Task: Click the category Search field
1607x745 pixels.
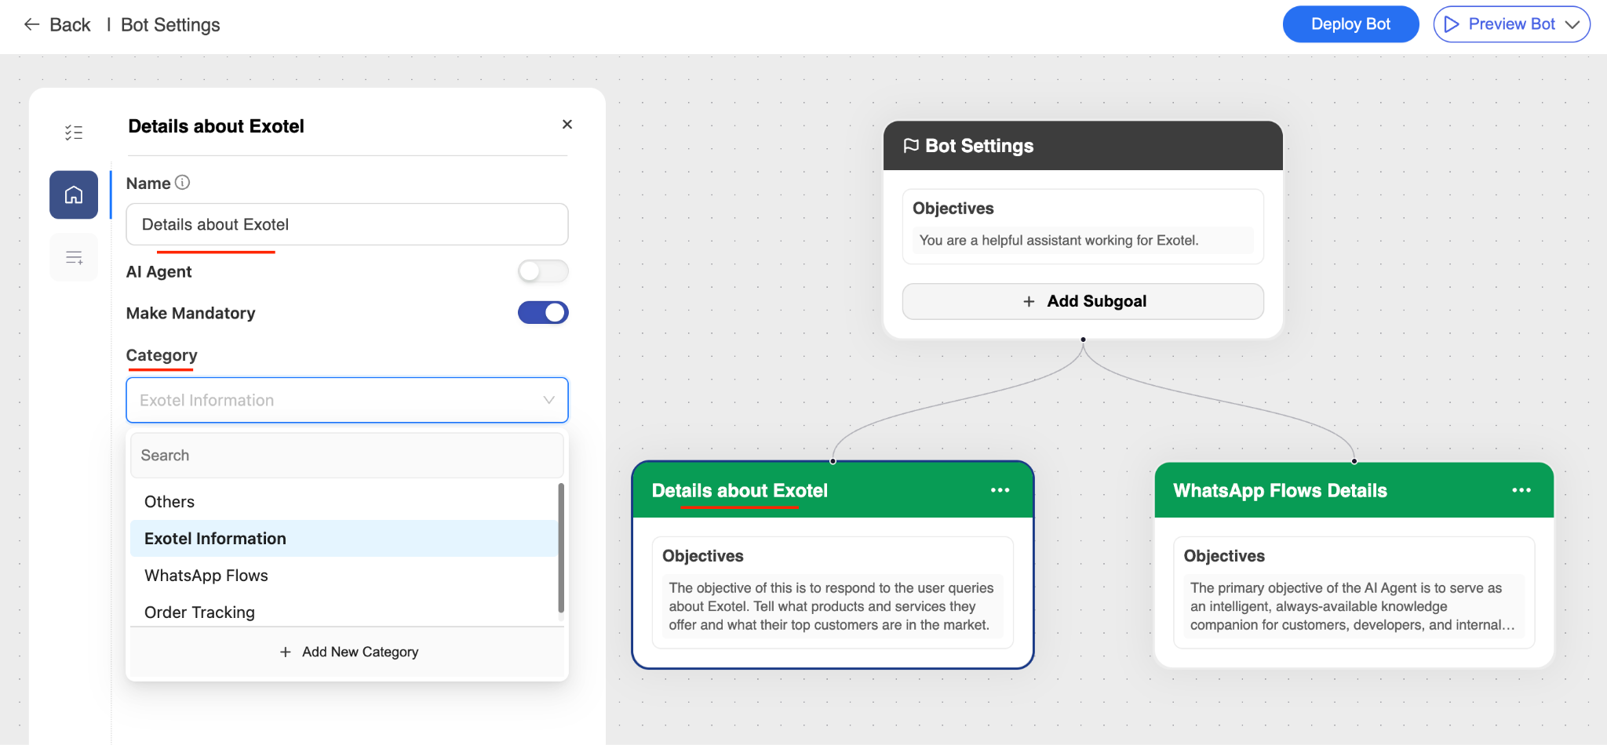Action: [x=347, y=456]
